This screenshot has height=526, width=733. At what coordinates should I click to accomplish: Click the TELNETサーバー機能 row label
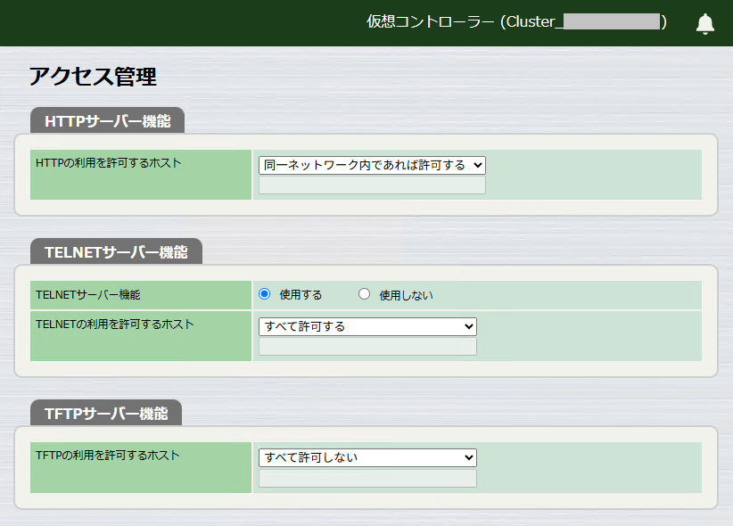coord(88,294)
